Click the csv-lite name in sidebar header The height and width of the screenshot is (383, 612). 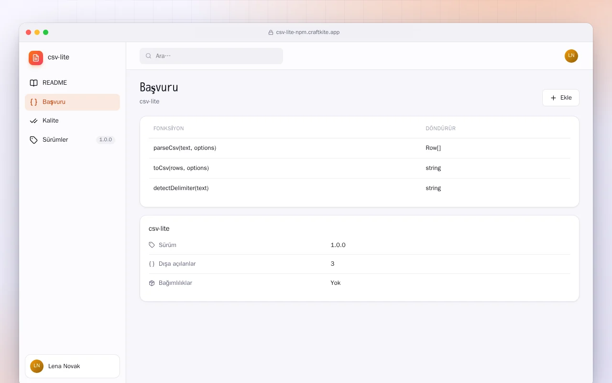point(58,57)
